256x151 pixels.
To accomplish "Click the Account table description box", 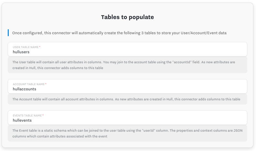I will pyautogui.click(x=127, y=99).
